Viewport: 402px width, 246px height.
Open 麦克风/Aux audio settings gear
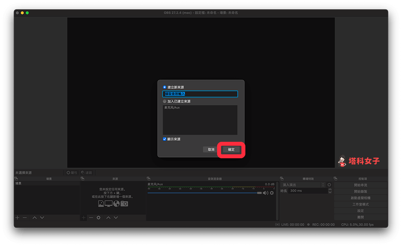[272, 193]
